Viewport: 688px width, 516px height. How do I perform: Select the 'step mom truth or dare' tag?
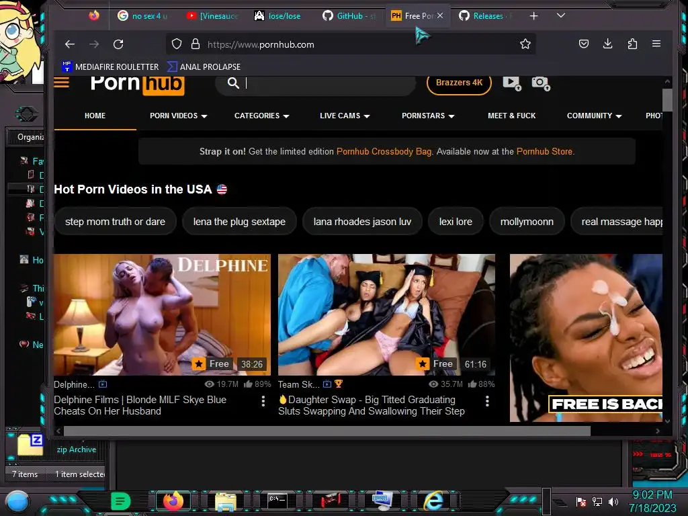115,222
